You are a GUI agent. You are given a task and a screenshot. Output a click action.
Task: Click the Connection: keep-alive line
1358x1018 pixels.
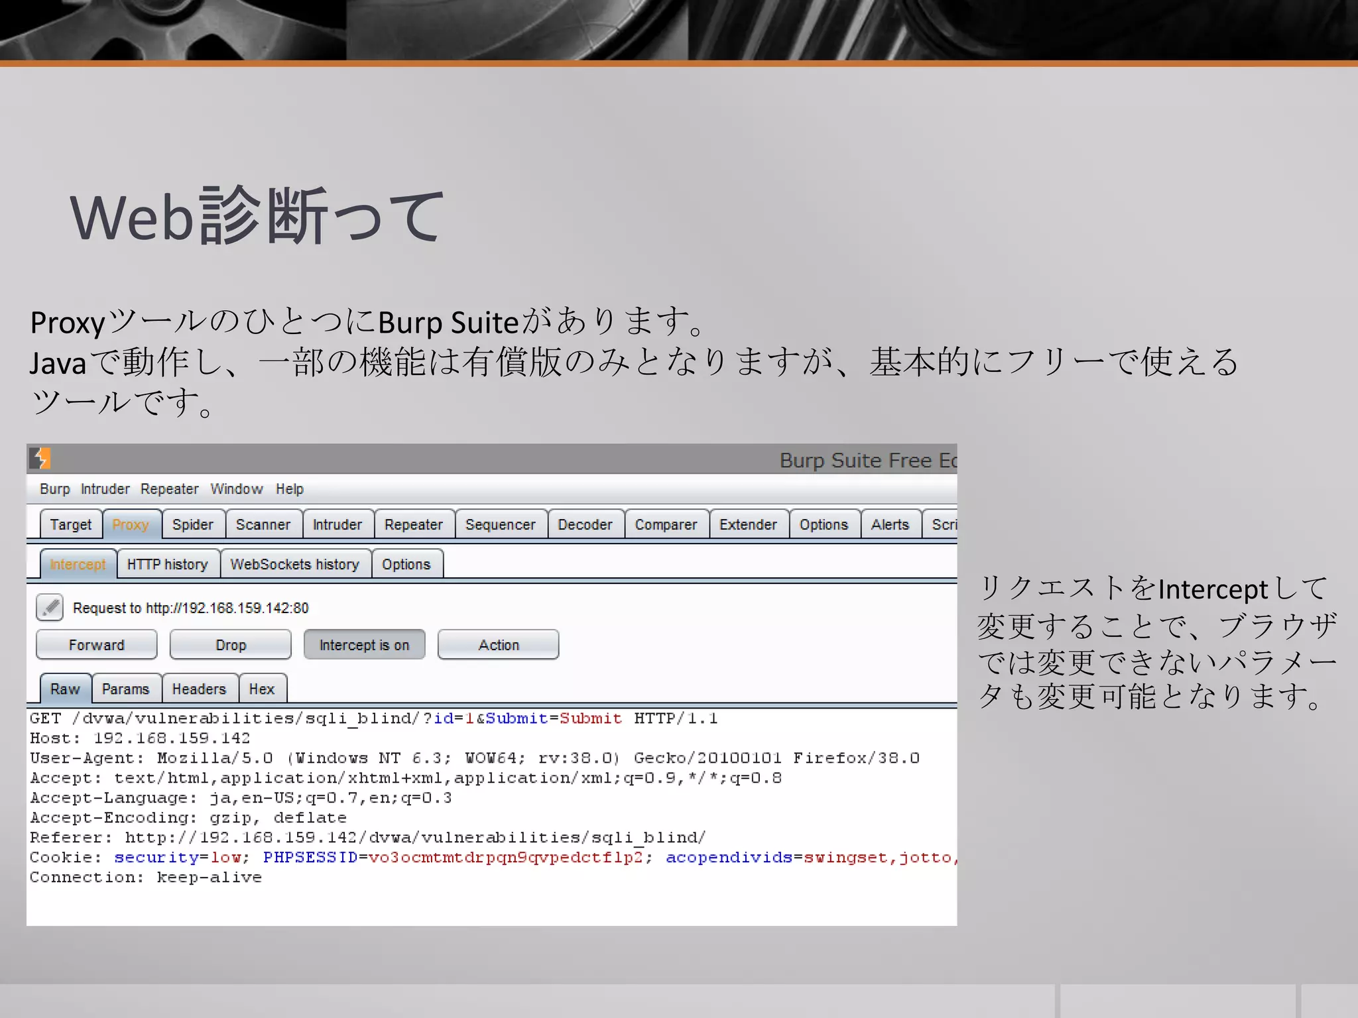coord(146,877)
